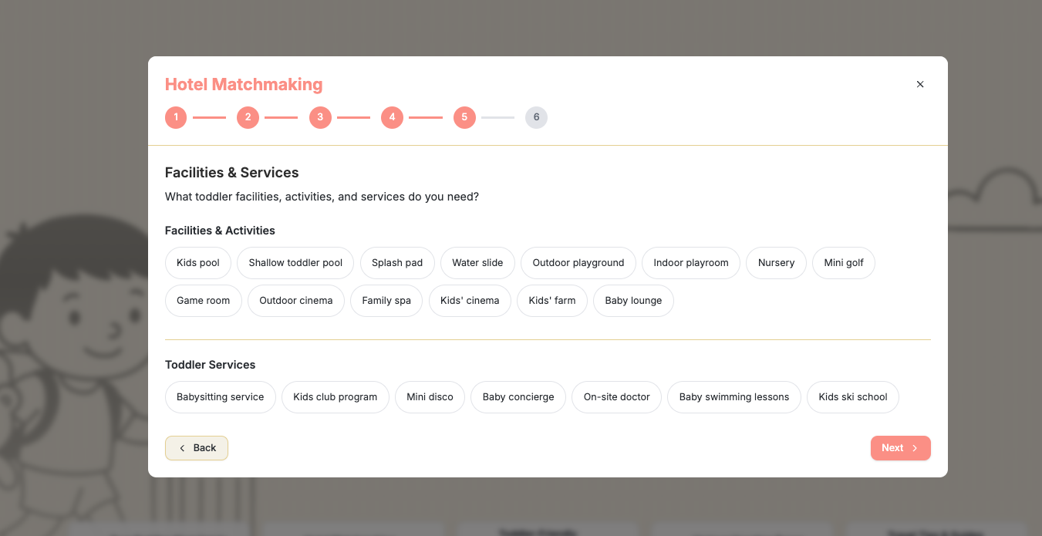The image size is (1042, 536).
Task: Enable Kids' farm option
Action: (x=552, y=301)
